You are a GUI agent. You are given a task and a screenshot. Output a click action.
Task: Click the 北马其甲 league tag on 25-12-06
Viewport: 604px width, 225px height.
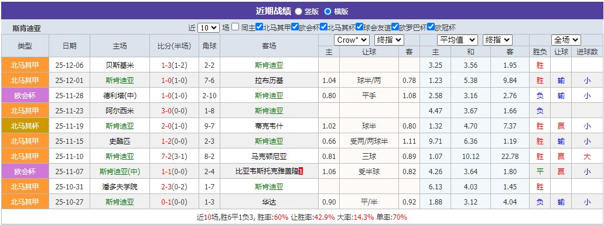click(x=25, y=65)
